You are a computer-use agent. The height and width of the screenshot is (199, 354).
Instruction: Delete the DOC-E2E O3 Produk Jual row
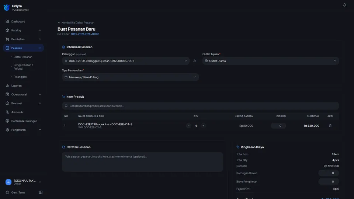coord(330,126)
